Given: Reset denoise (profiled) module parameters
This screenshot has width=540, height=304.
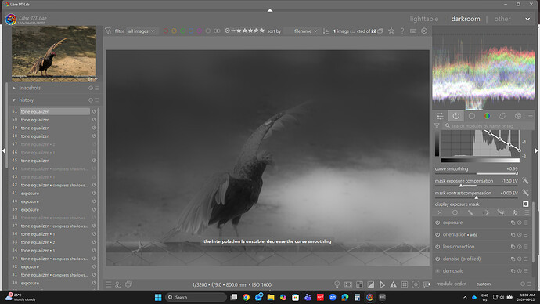Looking at the screenshot, I should 520,259.
